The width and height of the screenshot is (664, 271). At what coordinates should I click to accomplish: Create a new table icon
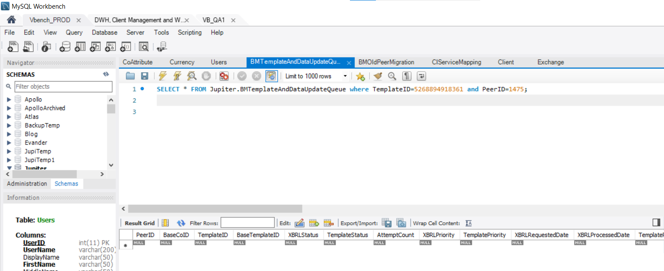coord(80,47)
